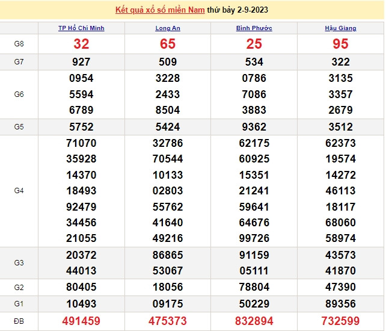
Task: Open the Hậu Giang province link
Action: click(x=340, y=28)
